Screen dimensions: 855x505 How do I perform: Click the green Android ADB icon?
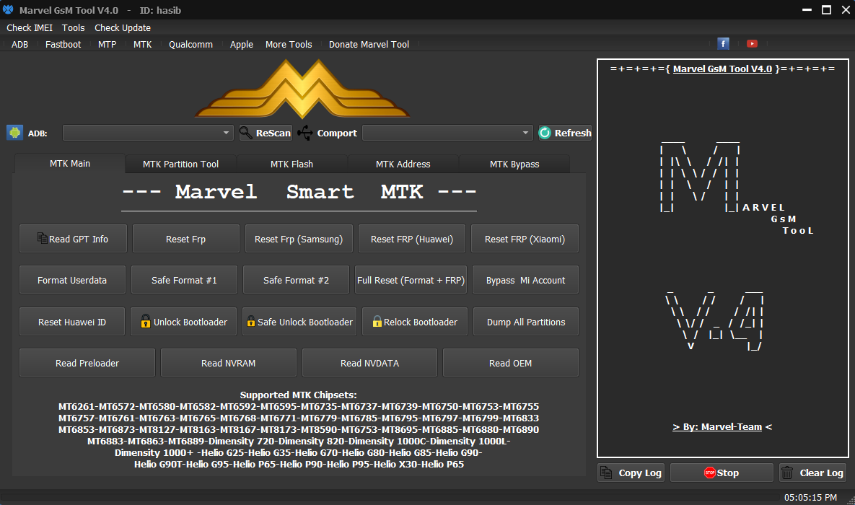[14, 133]
